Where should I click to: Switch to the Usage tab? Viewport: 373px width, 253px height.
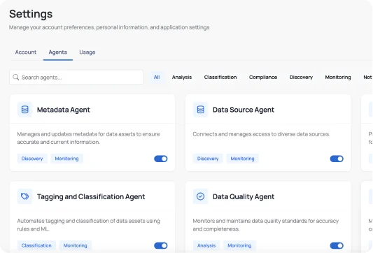[x=87, y=52]
